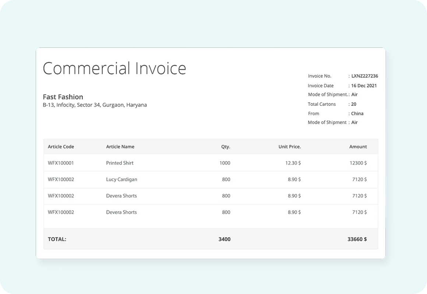Click the Unit Price column header
The image size is (427, 294).
(289, 147)
